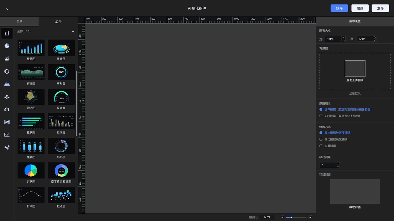Decrease canvas height with down arrow
Screen dimensions: 394x221
coord(375,40)
